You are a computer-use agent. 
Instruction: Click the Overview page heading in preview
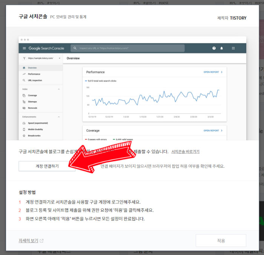[73, 58]
